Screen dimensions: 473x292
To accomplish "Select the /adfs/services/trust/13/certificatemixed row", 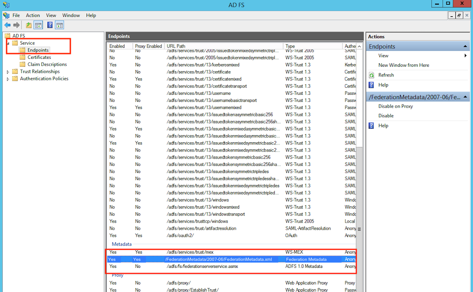I will click(x=232, y=79).
